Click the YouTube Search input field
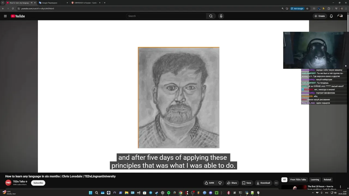Viewport: 349px width, 196px height. tap(166, 16)
